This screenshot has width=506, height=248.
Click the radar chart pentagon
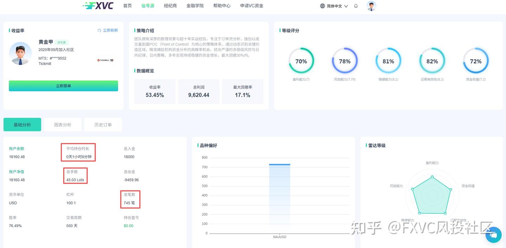pyautogui.click(x=432, y=196)
